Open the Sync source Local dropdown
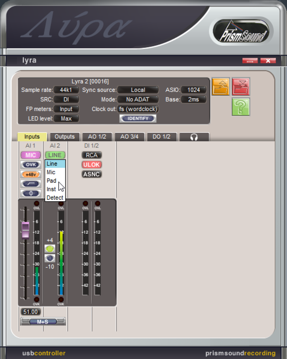 click(x=138, y=90)
